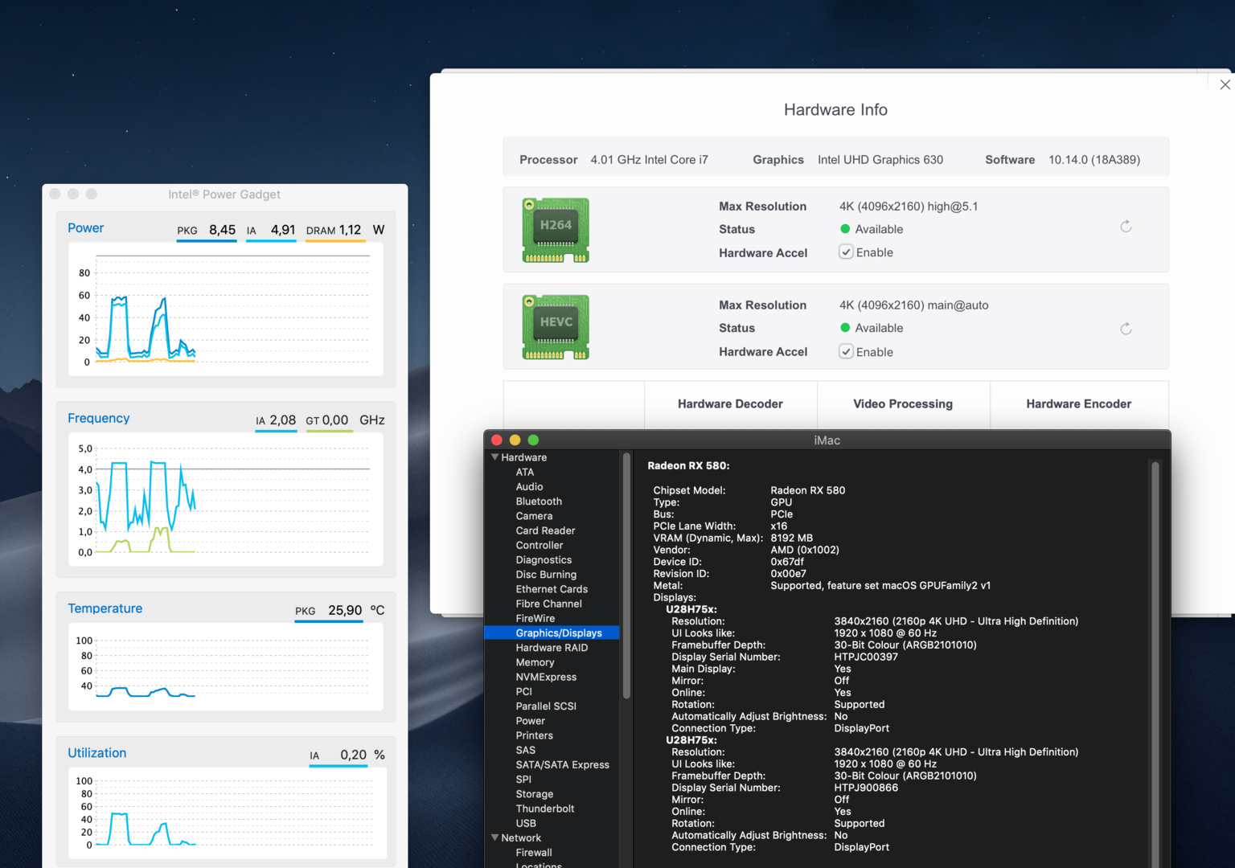Open the USB entry in sidebar
1235x868 pixels.
tap(526, 823)
